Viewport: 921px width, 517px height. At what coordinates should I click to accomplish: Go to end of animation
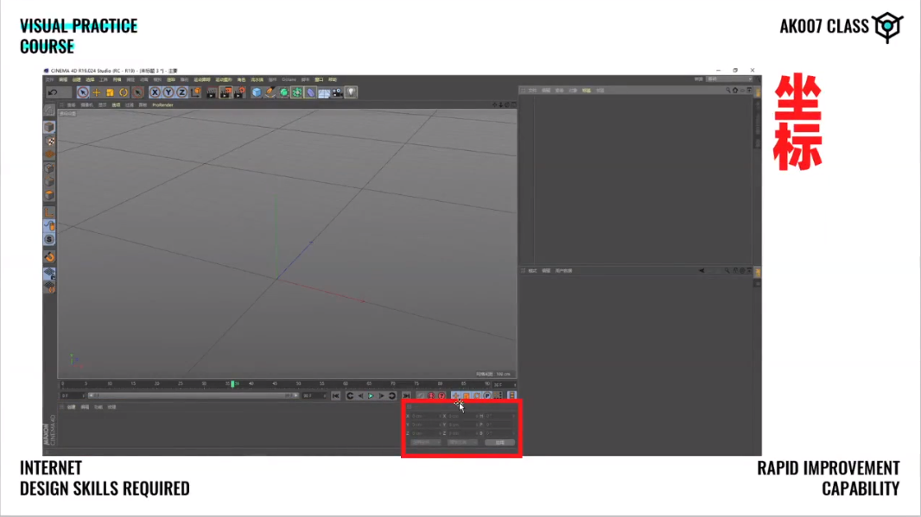(x=406, y=396)
